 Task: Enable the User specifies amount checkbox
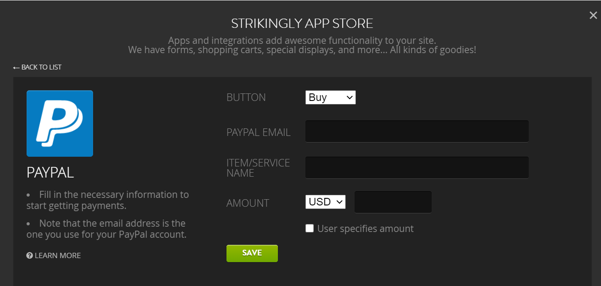[309, 228]
